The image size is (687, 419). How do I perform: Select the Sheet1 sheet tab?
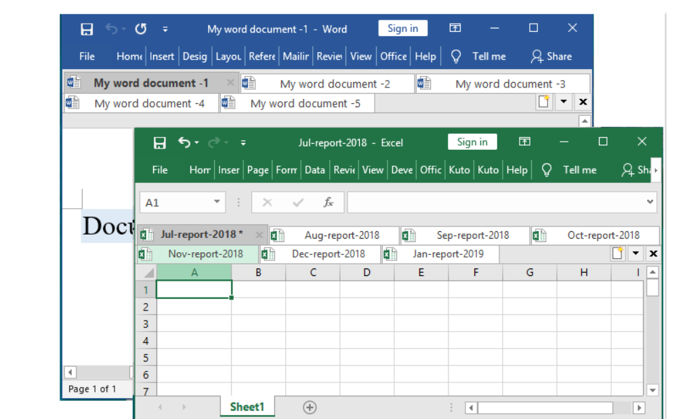pyautogui.click(x=247, y=407)
